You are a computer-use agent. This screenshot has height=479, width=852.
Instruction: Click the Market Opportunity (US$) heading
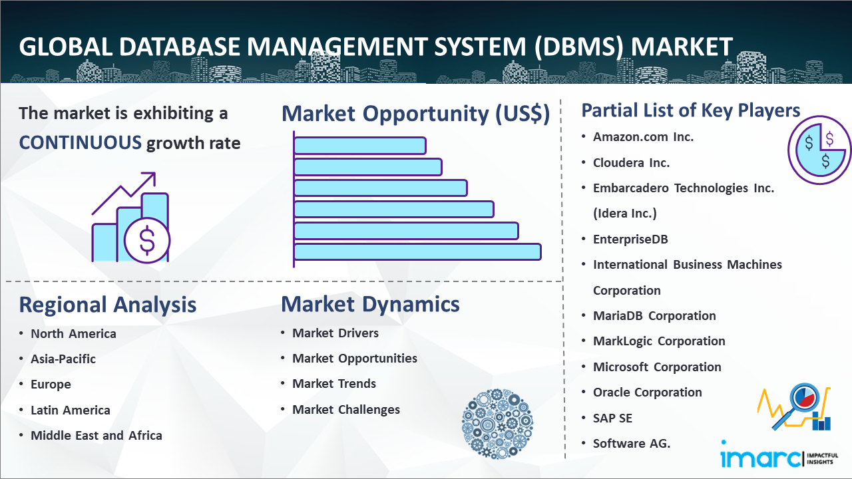click(415, 114)
